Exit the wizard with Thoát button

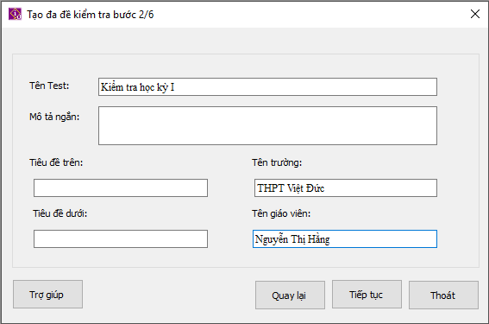(443, 295)
